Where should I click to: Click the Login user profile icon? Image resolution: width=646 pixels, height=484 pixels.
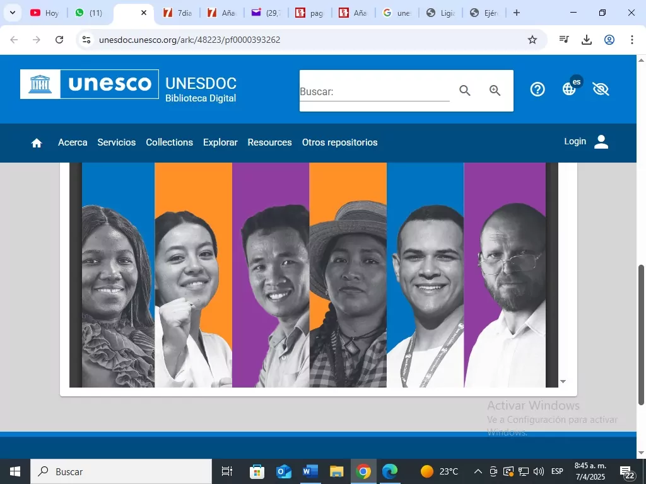tap(601, 142)
